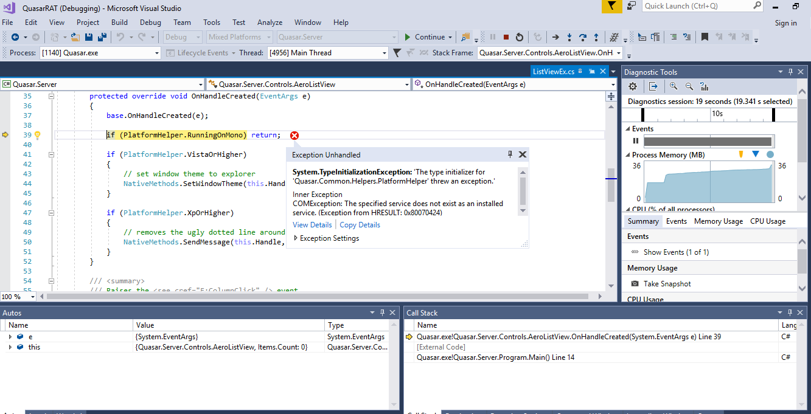Toggle auto-hide pin on Call Stack panel

coord(791,312)
